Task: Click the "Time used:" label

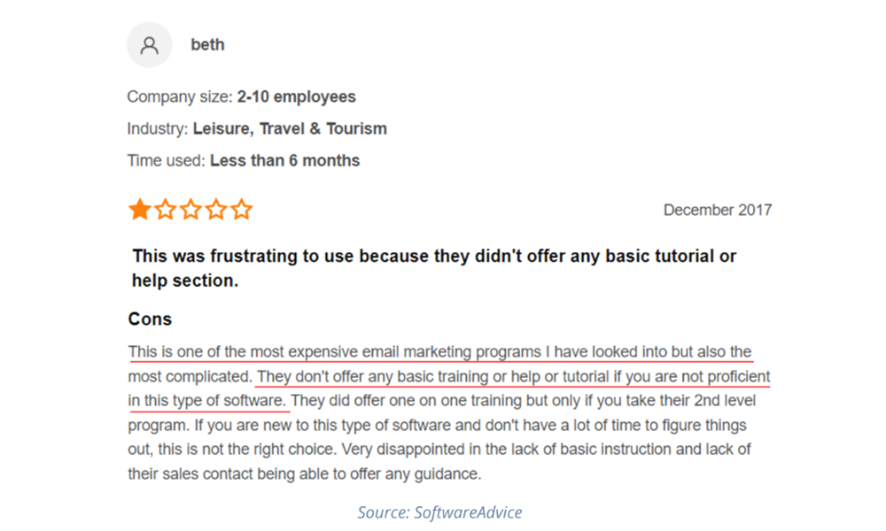Action: (167, 161)
